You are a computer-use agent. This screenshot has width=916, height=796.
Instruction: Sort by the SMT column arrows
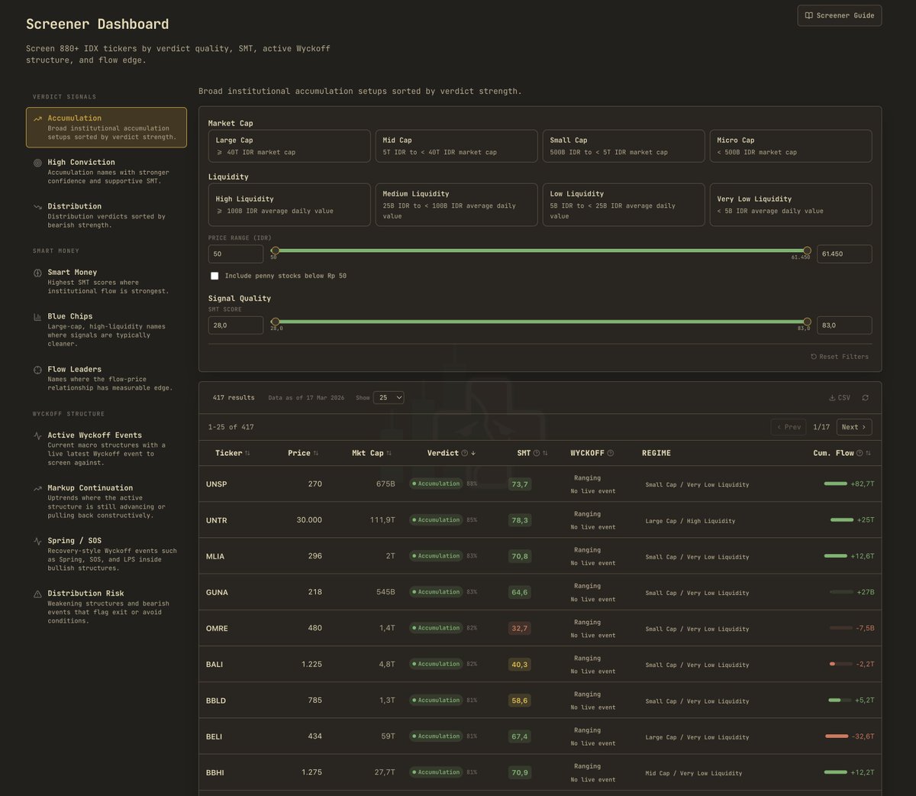click(545, 453)
